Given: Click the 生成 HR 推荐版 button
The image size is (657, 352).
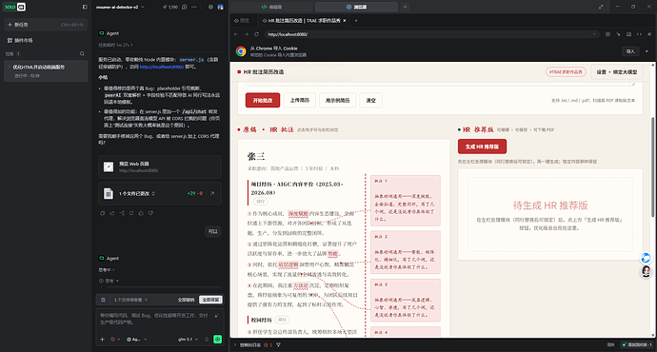Looking at the screenshot, I should (482, 147).
